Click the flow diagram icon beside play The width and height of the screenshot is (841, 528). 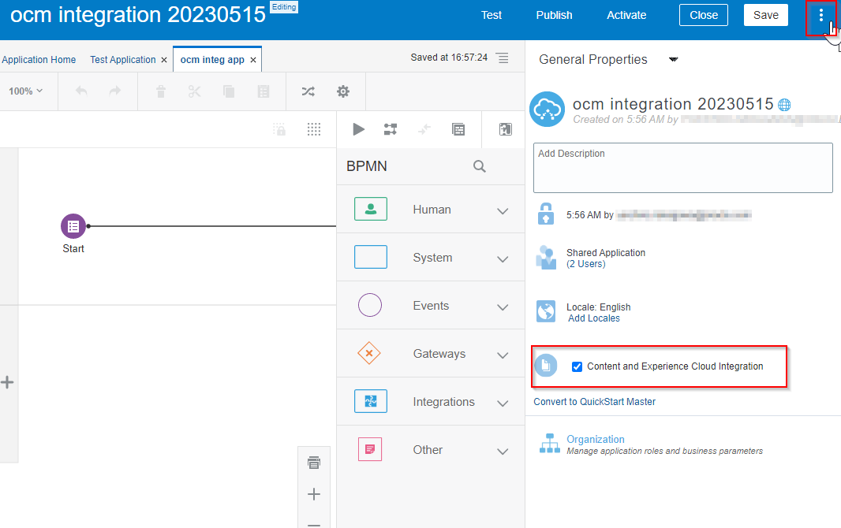click(x=391, y=129)
